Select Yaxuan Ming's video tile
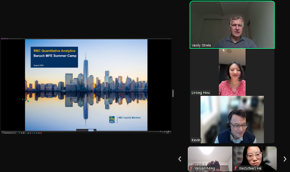The height and width of the screenshot is (172, 290). point(210,159)
